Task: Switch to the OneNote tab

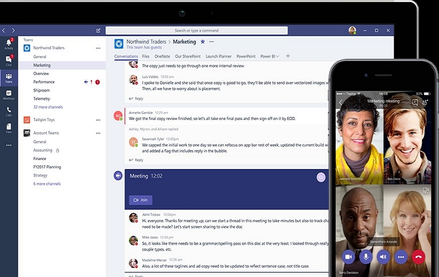Action: (x=162, y=56)
